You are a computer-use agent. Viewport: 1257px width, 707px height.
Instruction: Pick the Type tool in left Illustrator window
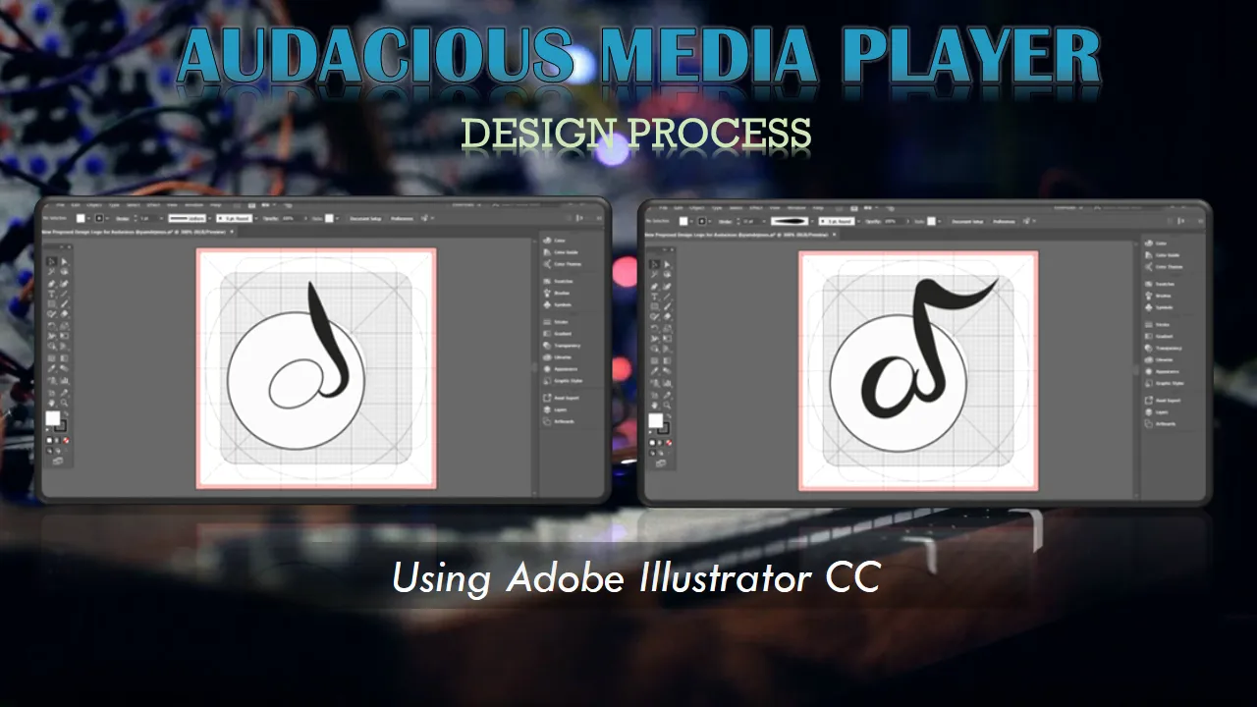point(51,294)
